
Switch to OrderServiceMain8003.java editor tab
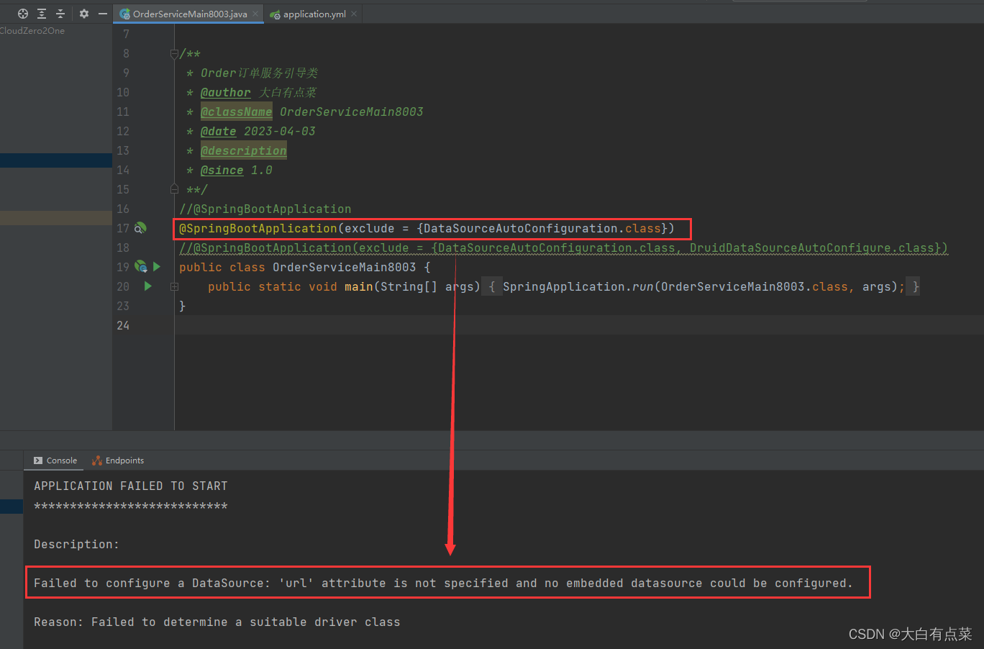pos(189,14)
